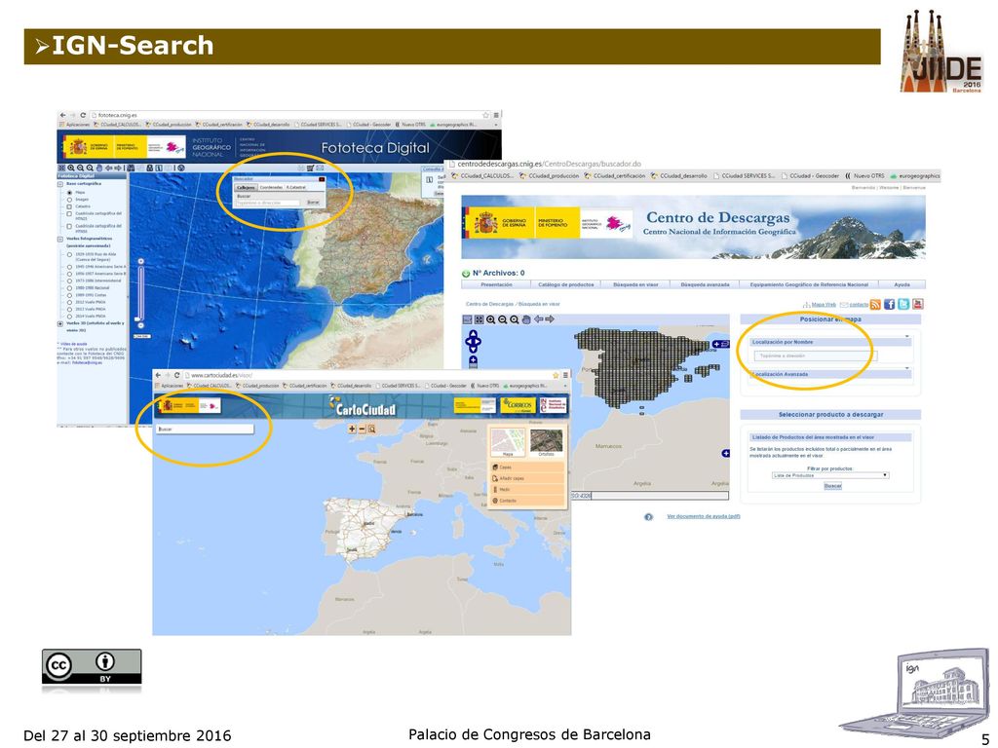
Task: Click previous extent arrow in Descargas map toolbar
Action: (538, 319)
